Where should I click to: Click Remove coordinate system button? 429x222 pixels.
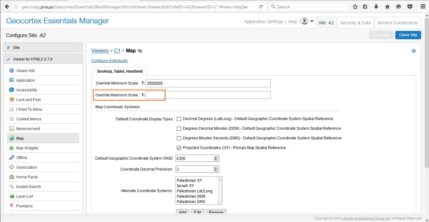tap(216, 212)
